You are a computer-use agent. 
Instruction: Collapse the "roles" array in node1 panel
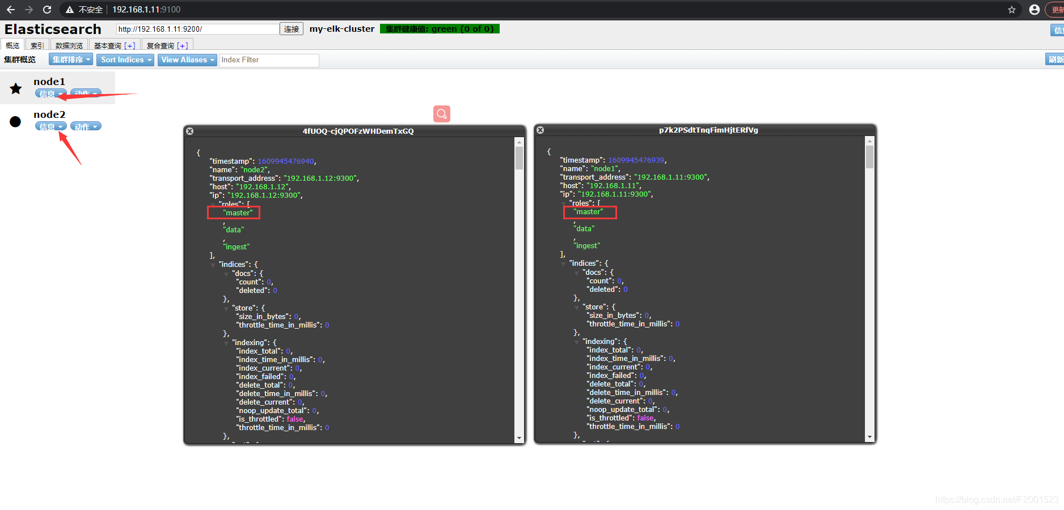point(564,203)
